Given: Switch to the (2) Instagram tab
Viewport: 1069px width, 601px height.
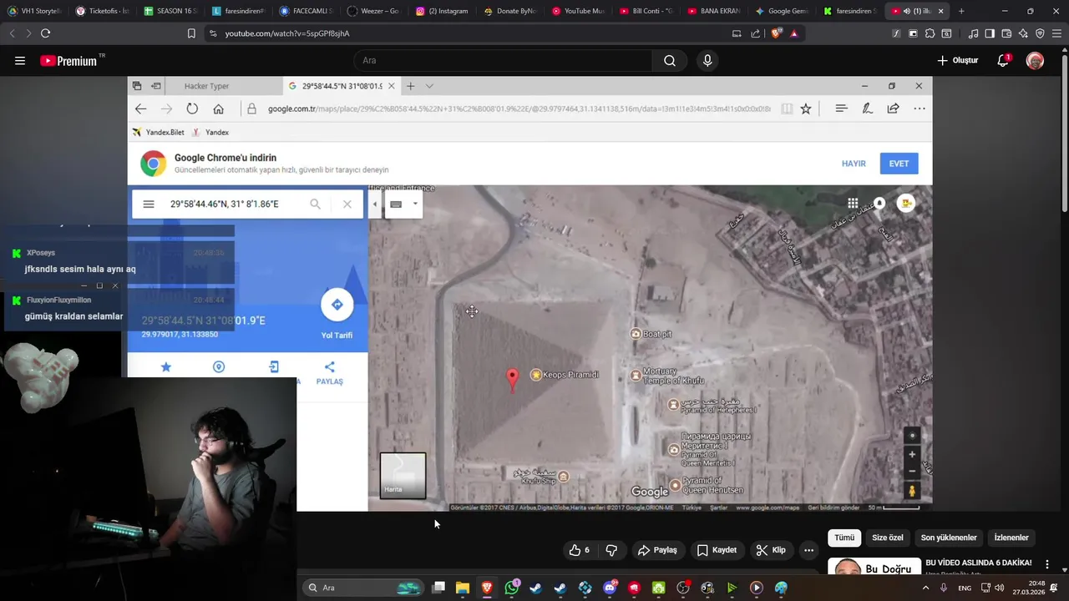Looking at the screenshot, I should (442, 11).
